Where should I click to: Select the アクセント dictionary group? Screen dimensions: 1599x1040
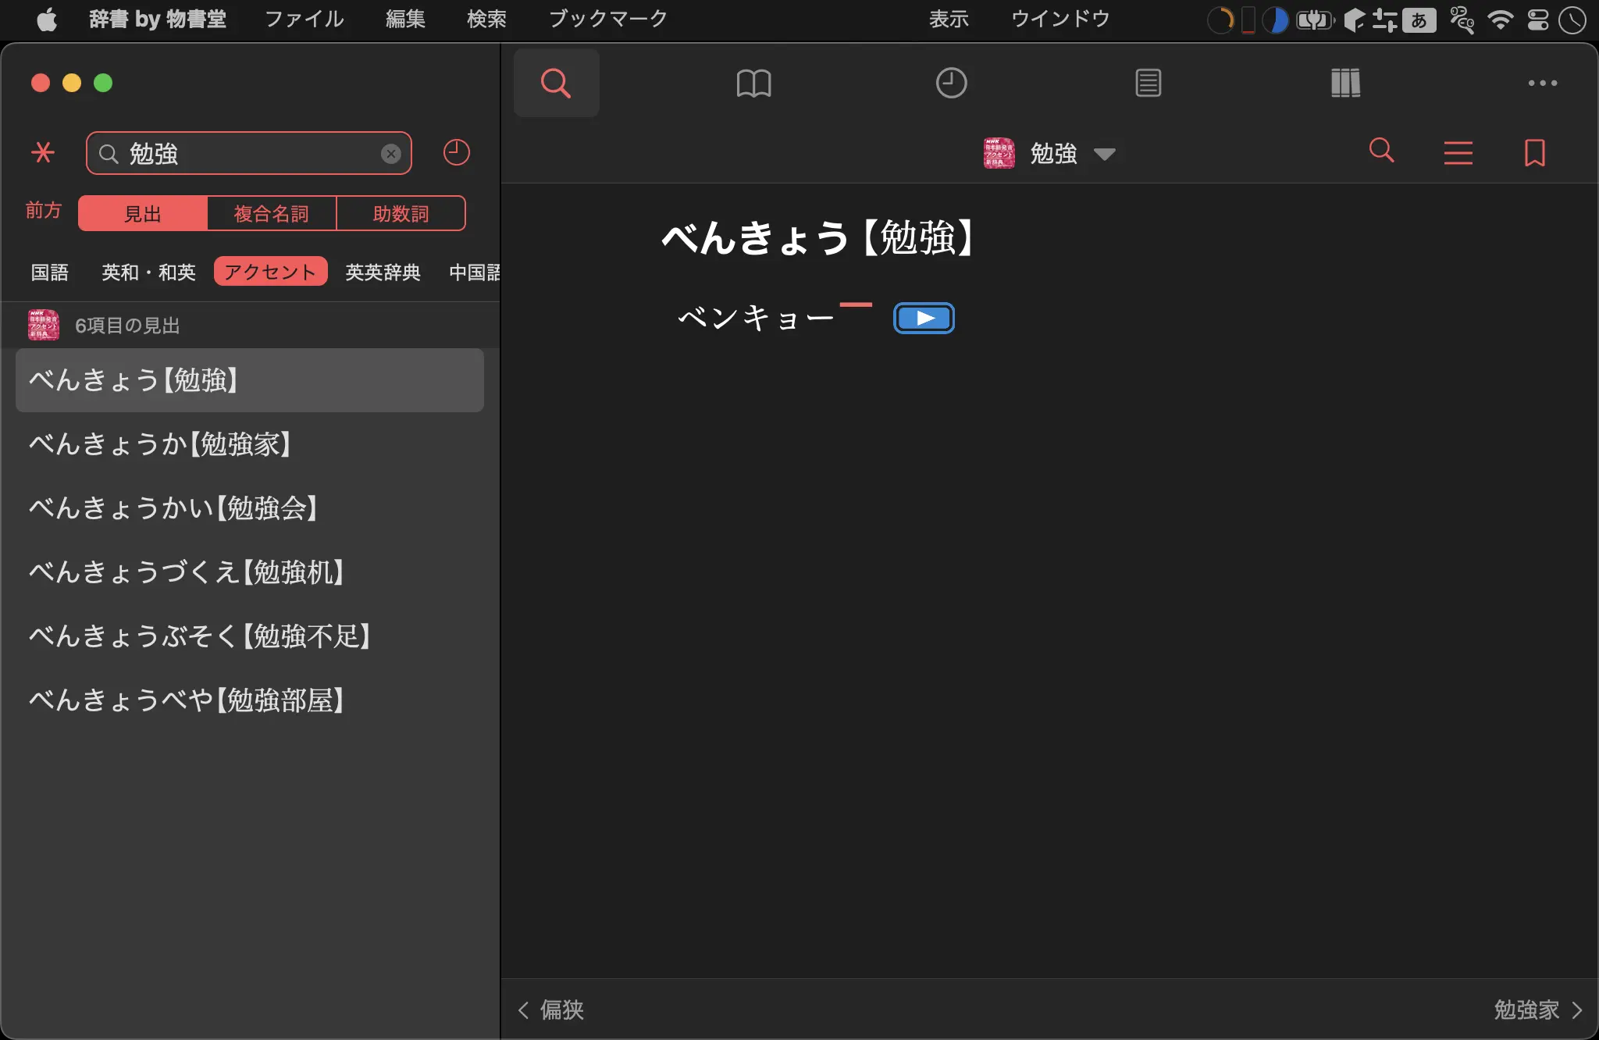click(270, 271)
